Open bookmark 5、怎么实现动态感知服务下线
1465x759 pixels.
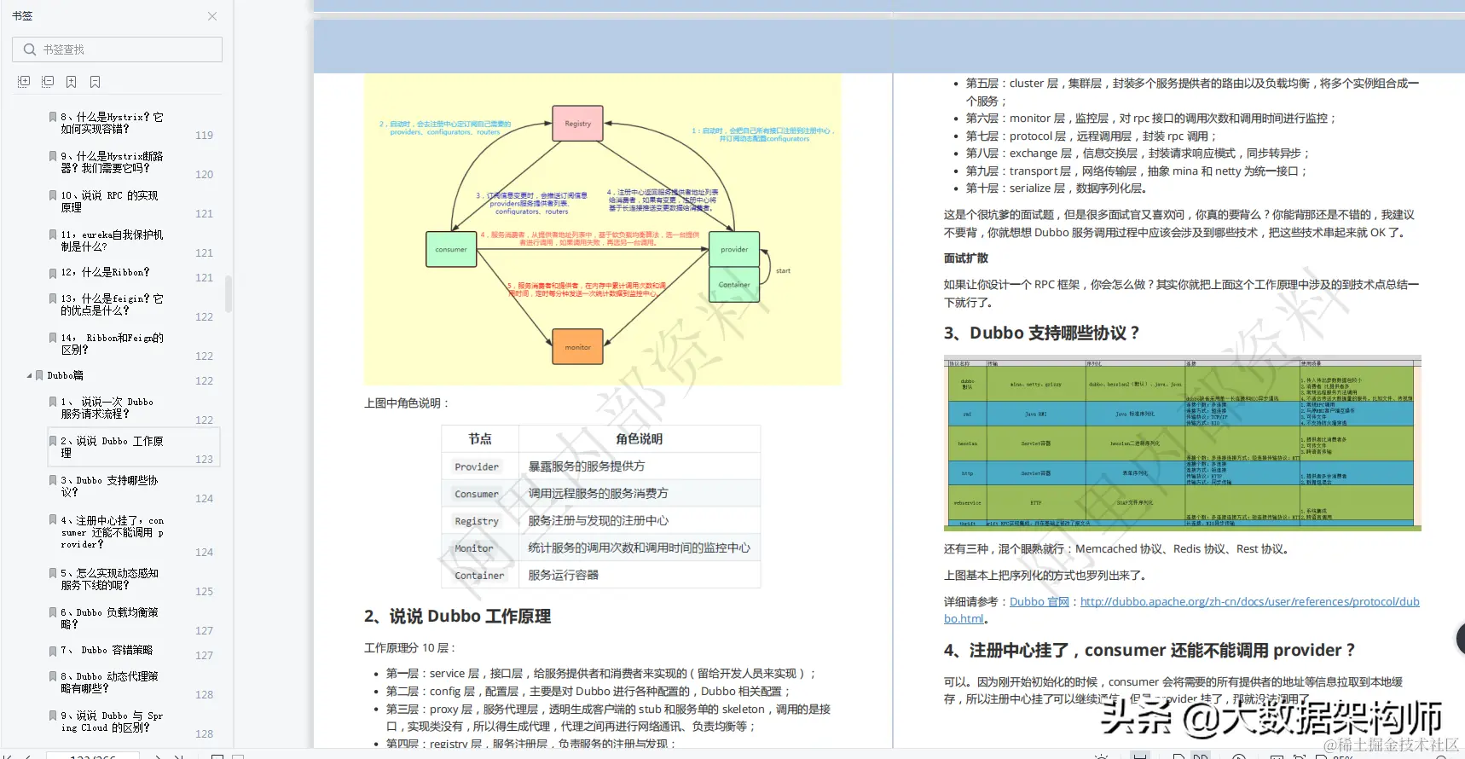[109, 579]
